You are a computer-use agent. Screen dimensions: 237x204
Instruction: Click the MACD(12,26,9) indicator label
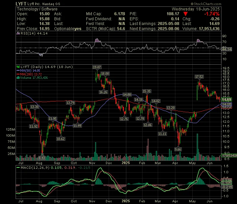pyautogui.click(x=35, y=167)
